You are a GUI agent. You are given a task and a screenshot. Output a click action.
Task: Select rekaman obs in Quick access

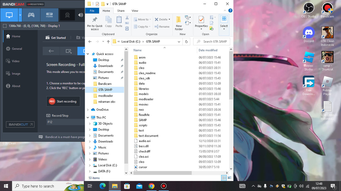coord(107,102)
